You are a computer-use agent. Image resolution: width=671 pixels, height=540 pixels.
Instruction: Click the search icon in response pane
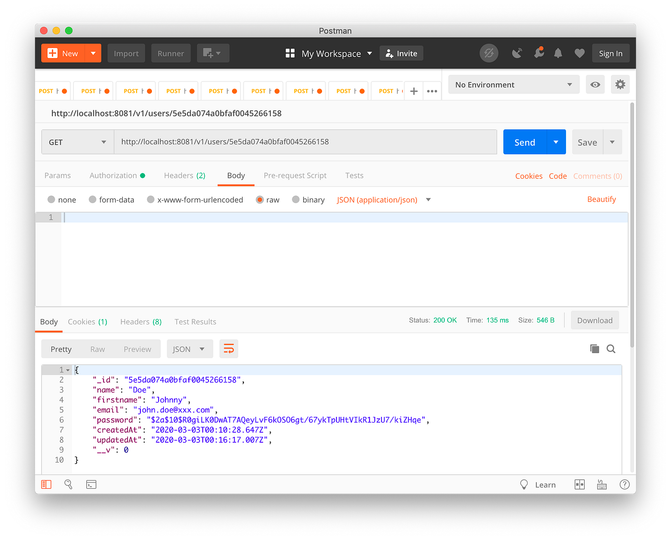pos(611,349)
